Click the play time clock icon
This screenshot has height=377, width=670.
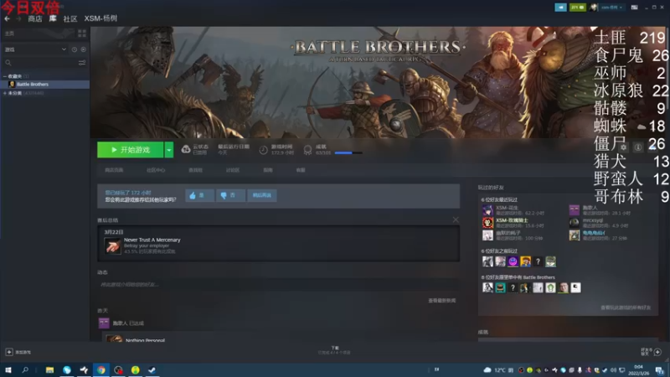click(263, 150)
